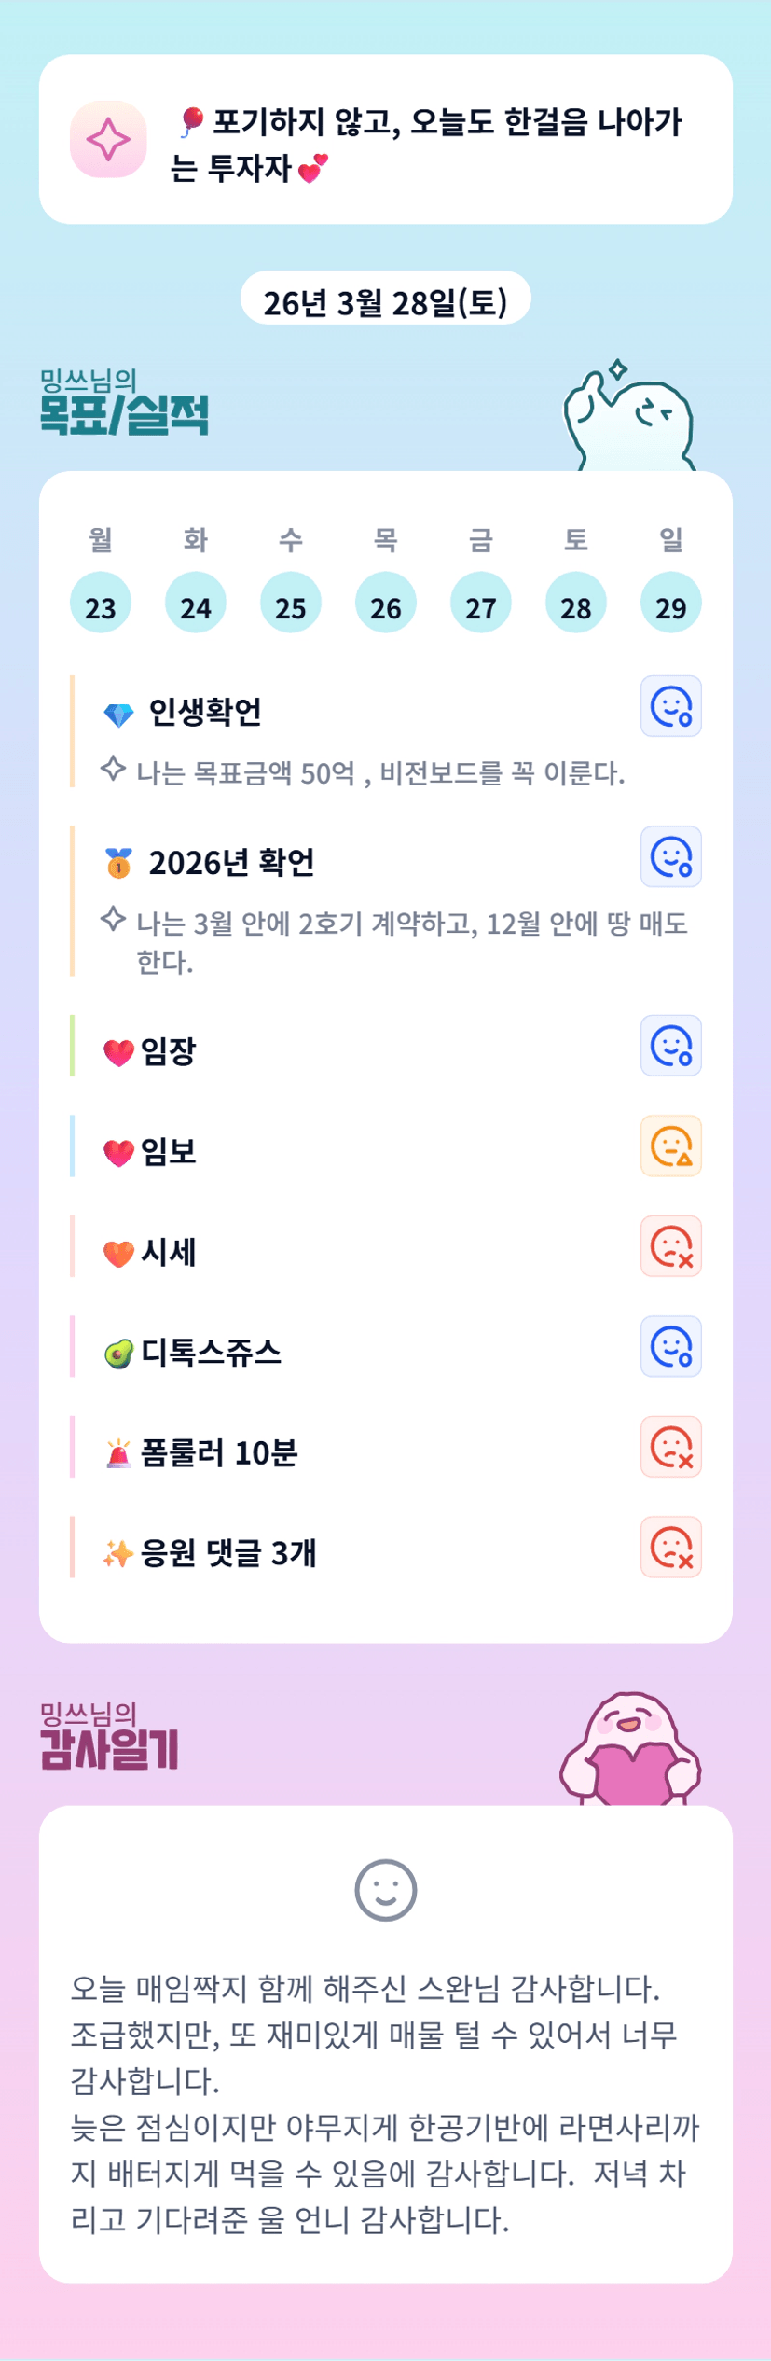Click the gray smiley in the gratitude diary
This screenshot has width=771, height=2361.
(x=385, y=1890)
